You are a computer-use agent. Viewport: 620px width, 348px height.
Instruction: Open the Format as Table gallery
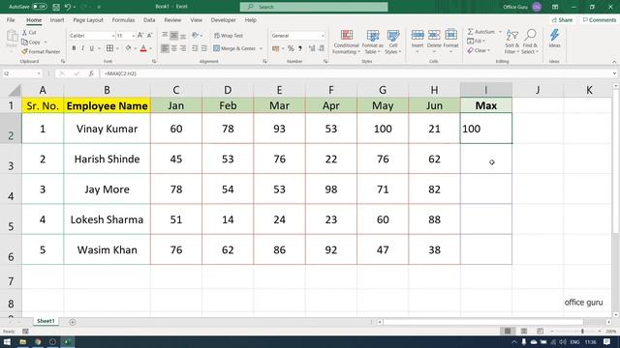point(372,42)
